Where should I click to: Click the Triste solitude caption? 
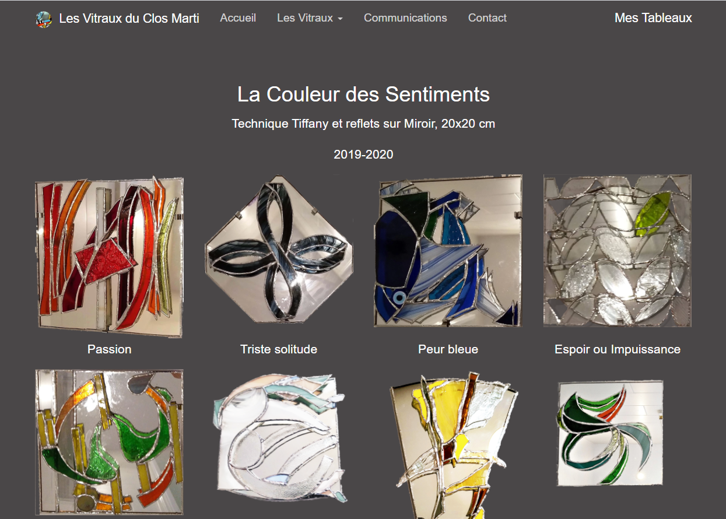coord(279,349)
